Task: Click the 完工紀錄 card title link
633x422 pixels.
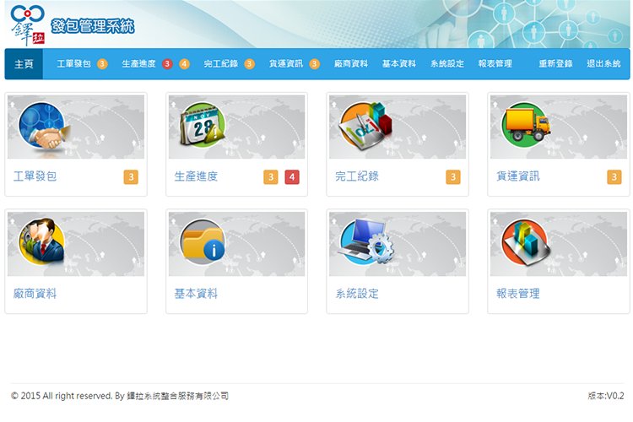Action: coord(357,176)
